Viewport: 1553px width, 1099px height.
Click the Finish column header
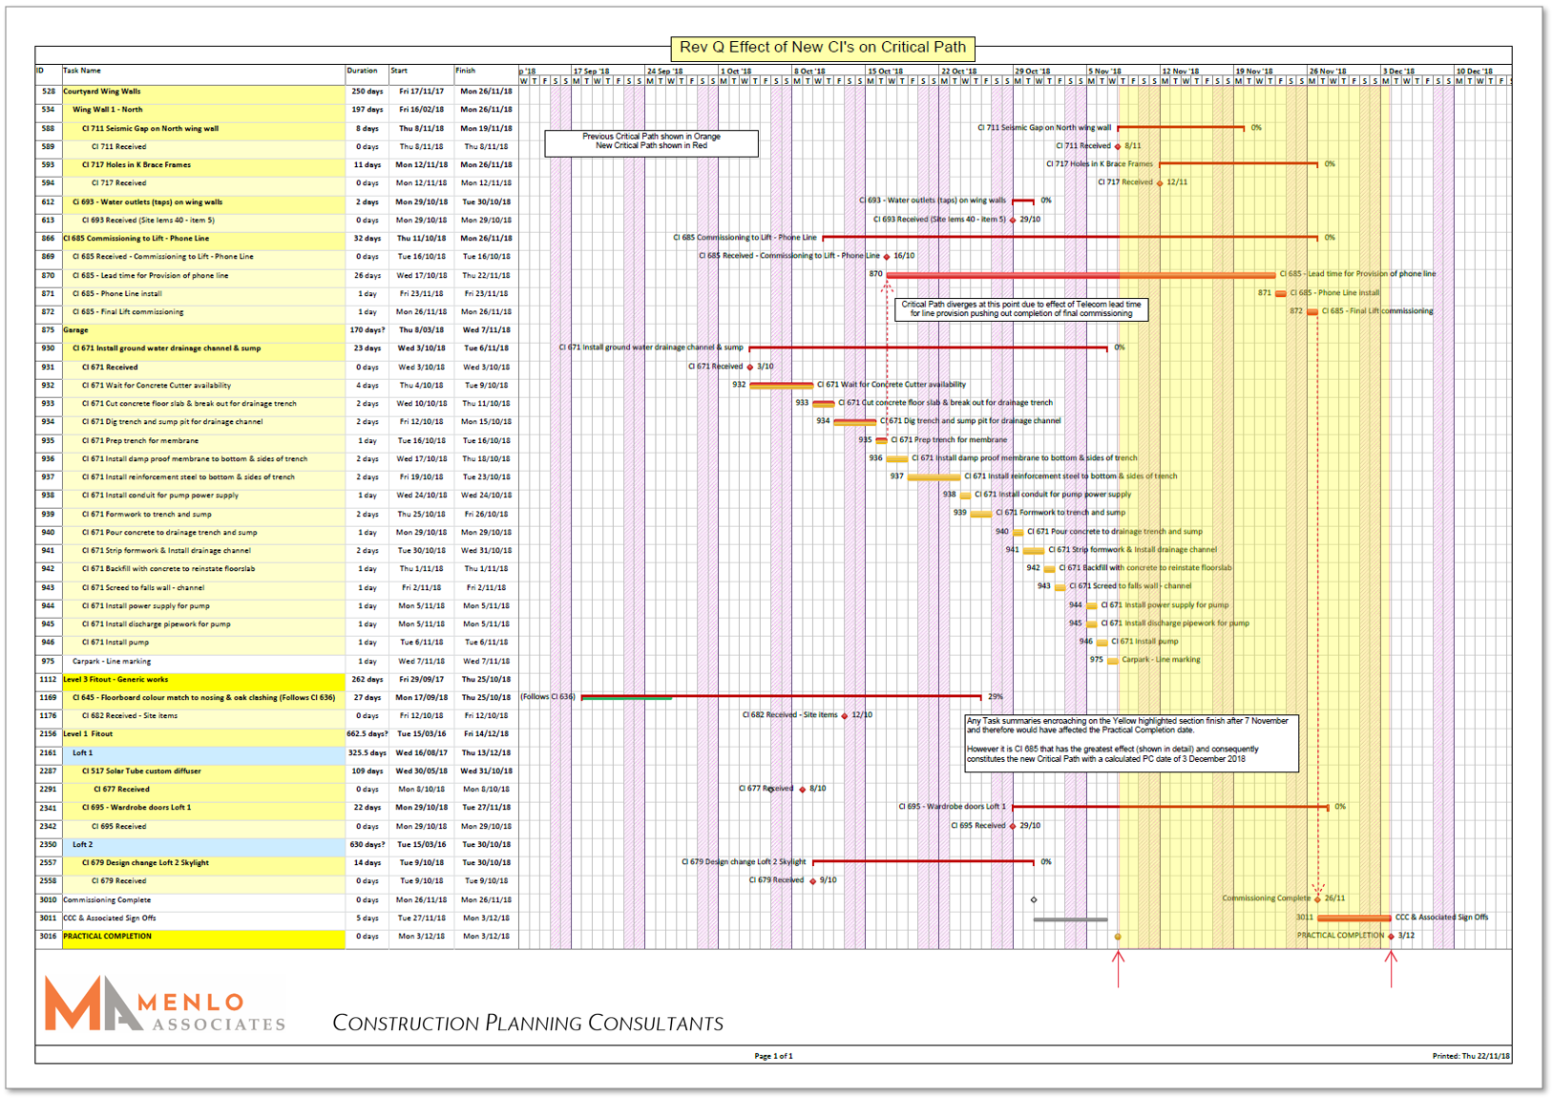[x=465, y=71]
